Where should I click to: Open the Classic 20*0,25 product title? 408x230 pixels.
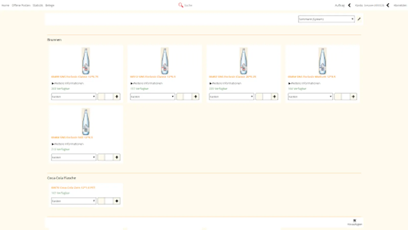[233, 76]
